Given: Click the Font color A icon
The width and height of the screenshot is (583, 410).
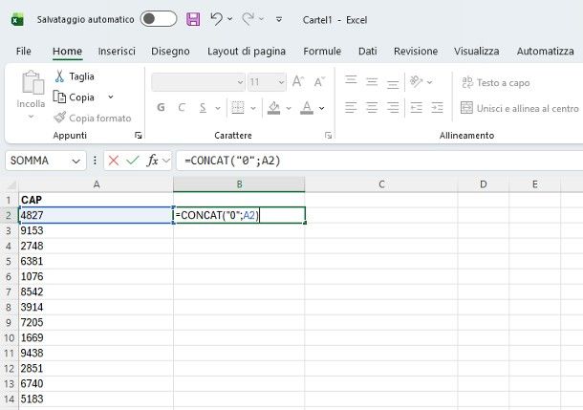Looking at the screenshot, I should click(307, 107).
